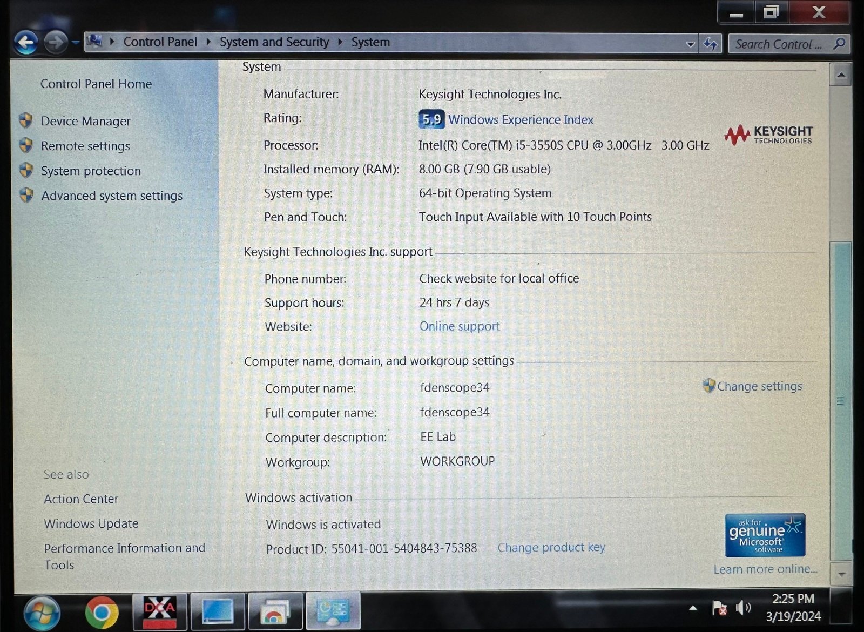Open blue monitor taskbar app
The height and width of the screenshot is (632, 864).
[x=218, y=612]
